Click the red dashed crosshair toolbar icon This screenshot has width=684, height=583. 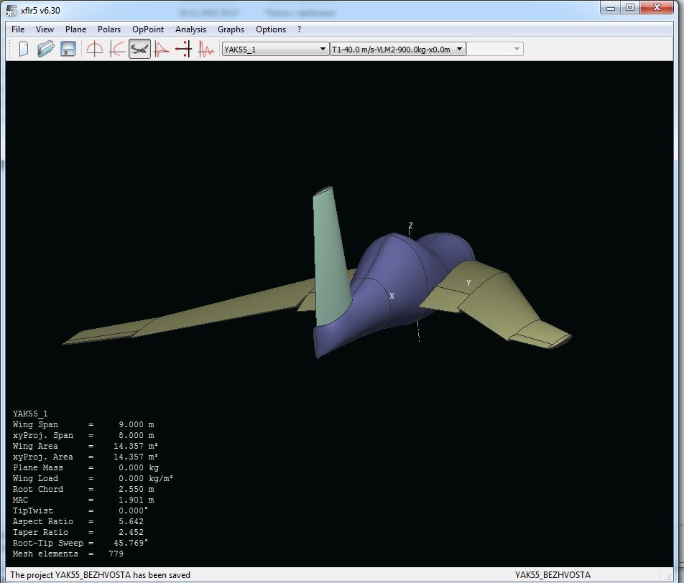[x=184, y=49]
